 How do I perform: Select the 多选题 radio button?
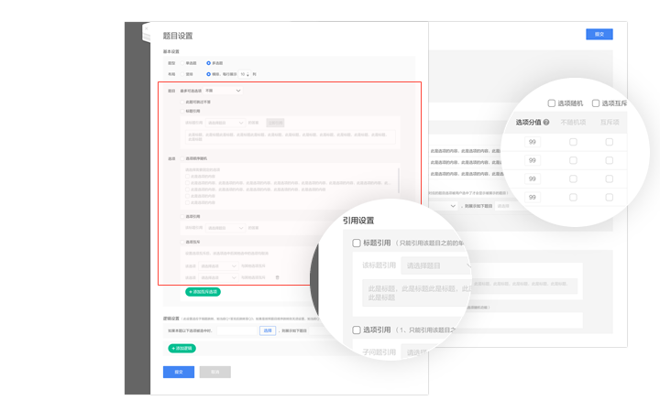pyautogui.click(x=209, y=63)
